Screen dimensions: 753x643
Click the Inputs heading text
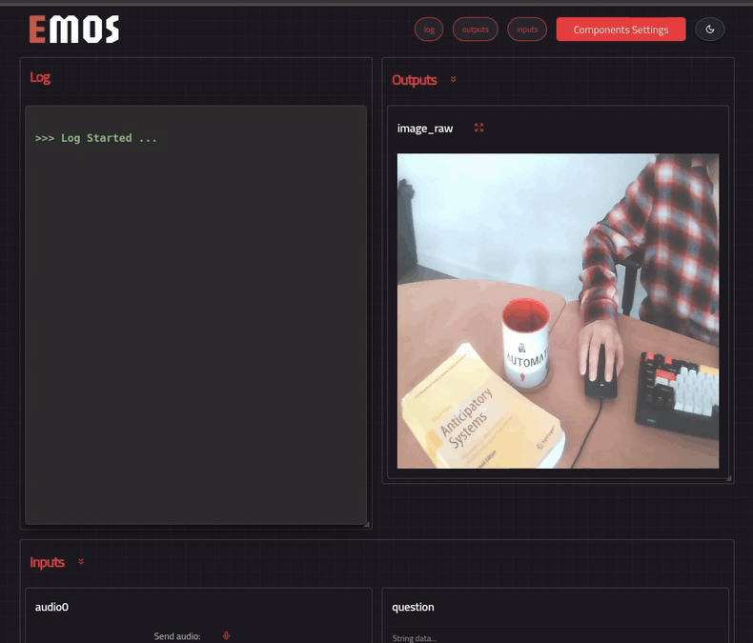(47, 562)
